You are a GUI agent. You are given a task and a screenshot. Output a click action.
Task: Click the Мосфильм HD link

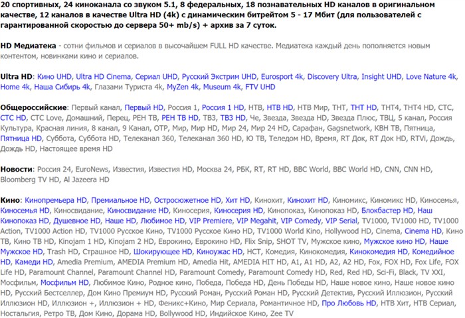tap(64, 283)
